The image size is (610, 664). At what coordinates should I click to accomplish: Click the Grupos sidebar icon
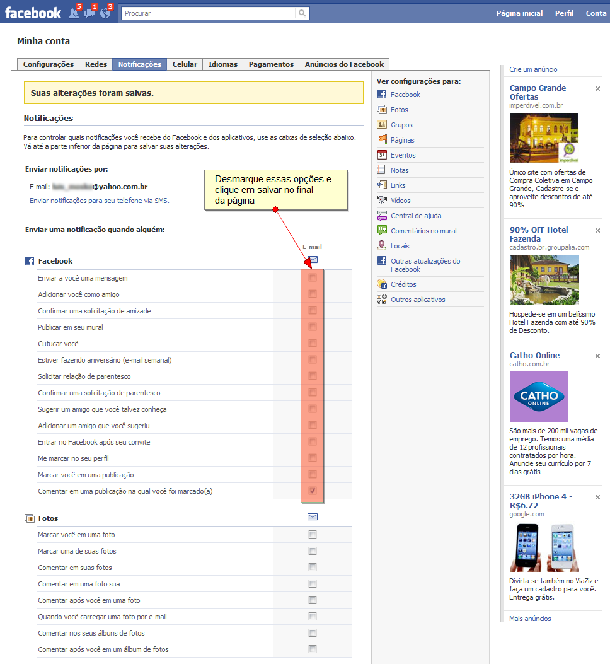pos(382,124)
